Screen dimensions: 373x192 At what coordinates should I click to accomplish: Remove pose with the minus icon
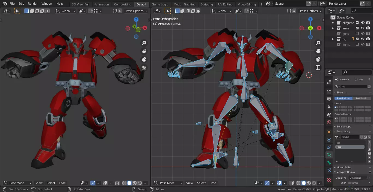pos(369,146)
